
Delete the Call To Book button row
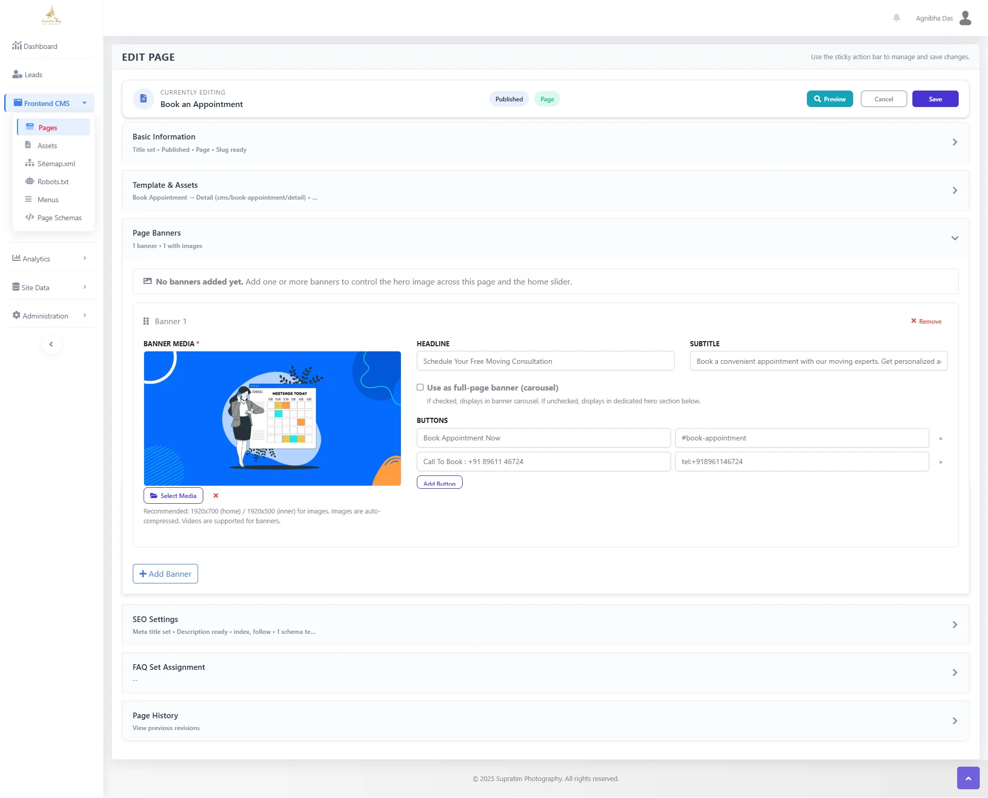point(941,462)
